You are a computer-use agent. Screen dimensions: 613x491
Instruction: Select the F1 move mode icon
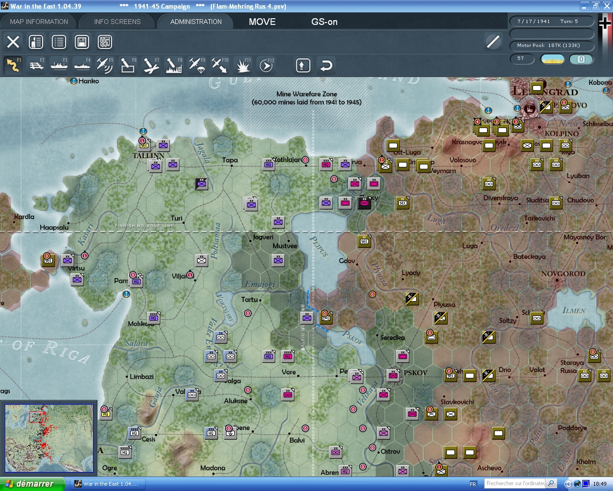(13, 65)
